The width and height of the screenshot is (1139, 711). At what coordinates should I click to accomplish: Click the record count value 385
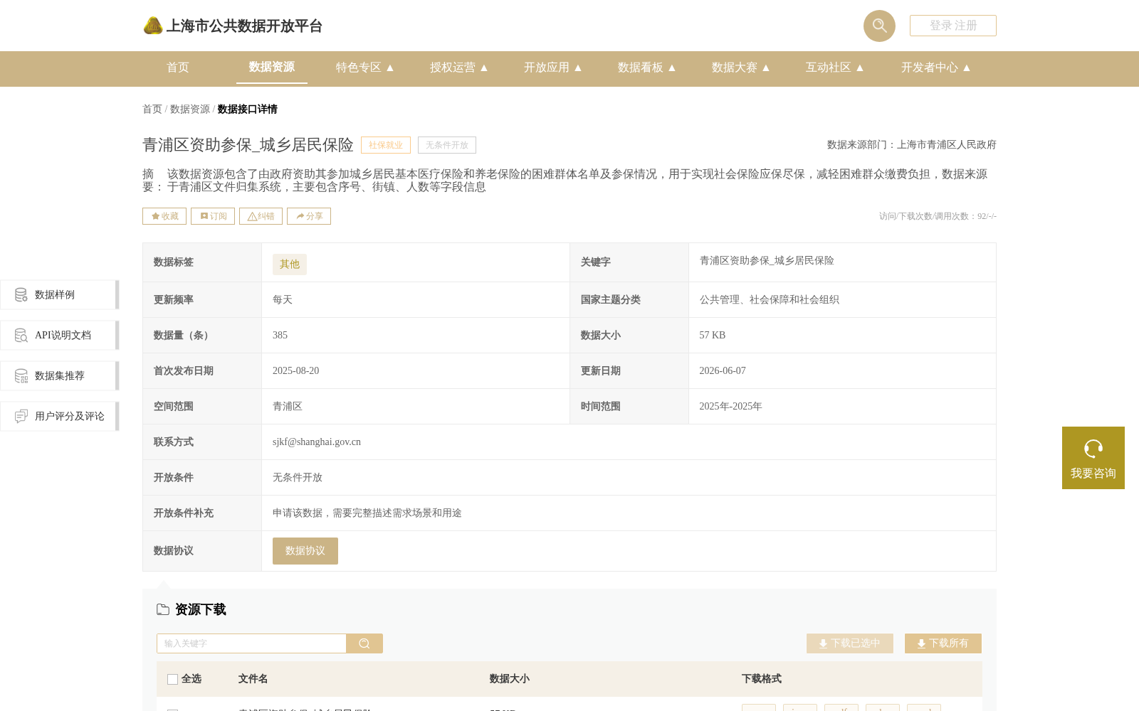click(x=280, y=336)
